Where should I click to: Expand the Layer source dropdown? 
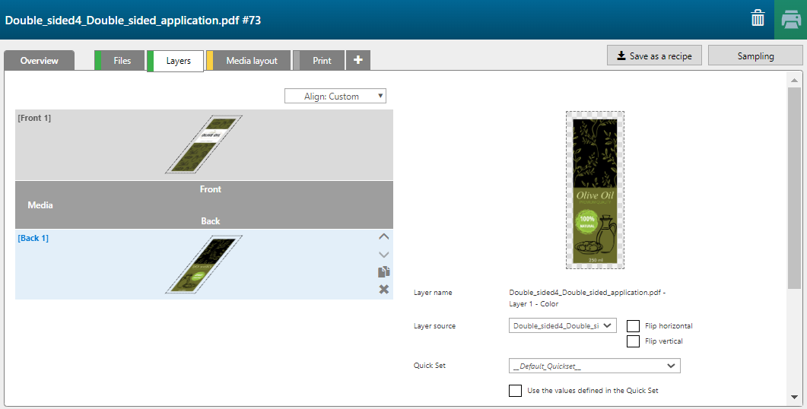click(x=562, y=326)
